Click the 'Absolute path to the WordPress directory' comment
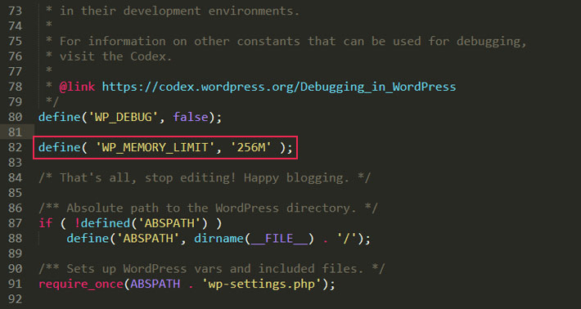The image size is (581, 309). [x=208, y=208]
